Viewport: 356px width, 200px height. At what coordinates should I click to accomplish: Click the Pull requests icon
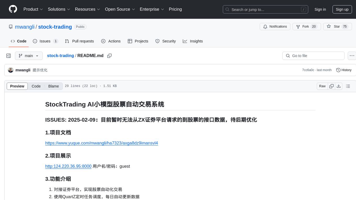67,41
